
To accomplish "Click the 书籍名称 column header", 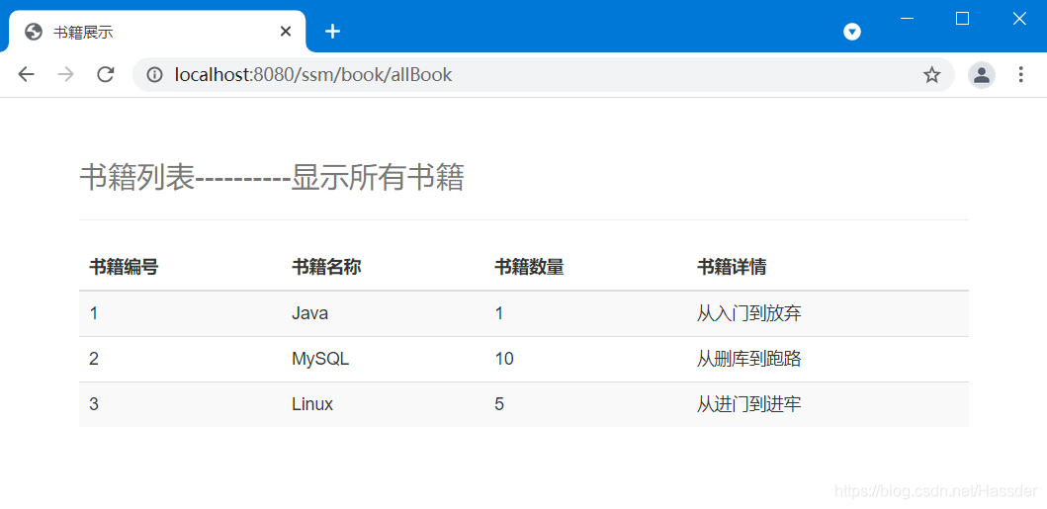I will click(326, 268).
